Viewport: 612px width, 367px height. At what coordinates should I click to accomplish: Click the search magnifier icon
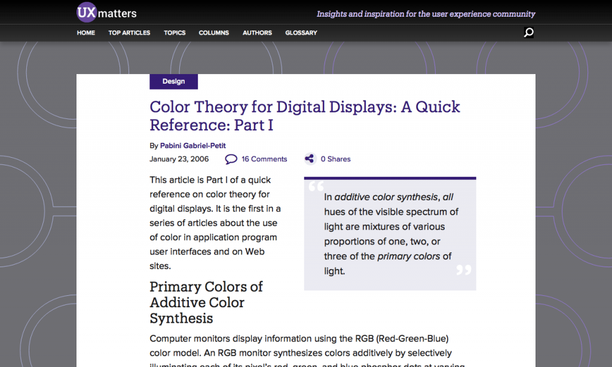click(528, 33)
